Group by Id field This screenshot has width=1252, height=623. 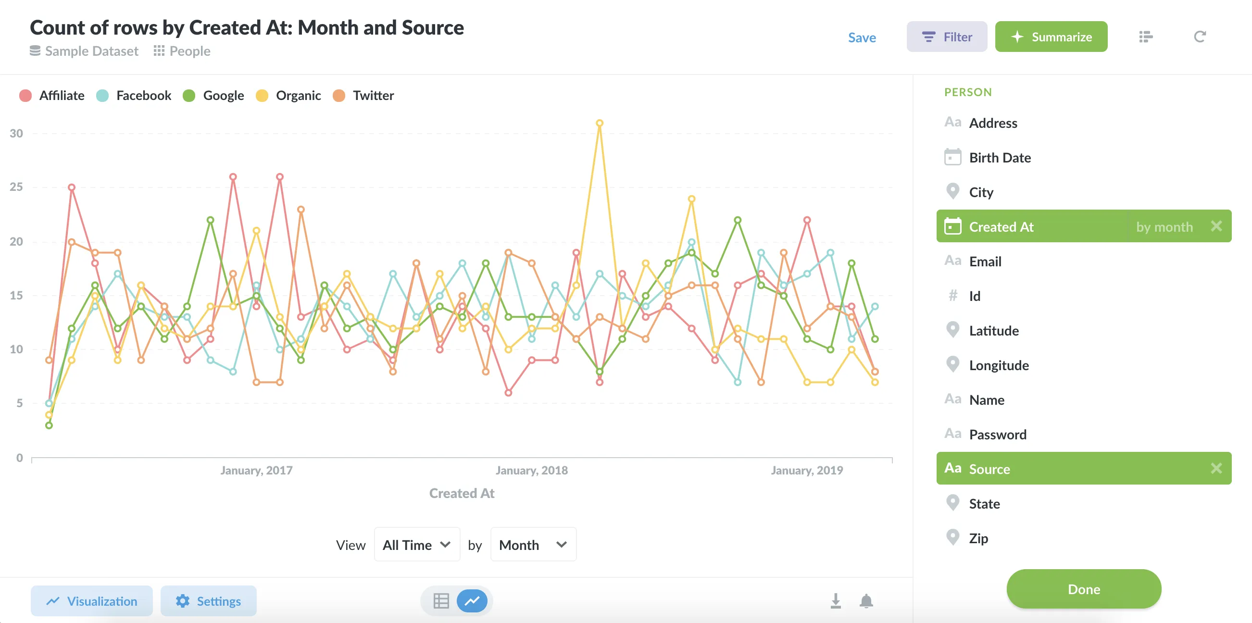tap(1084, 296)
